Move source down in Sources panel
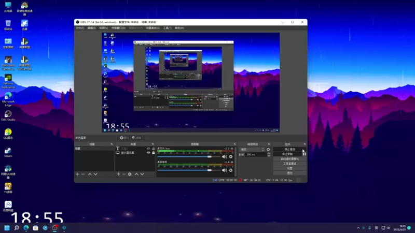415x233 pixels. (142, 174)
